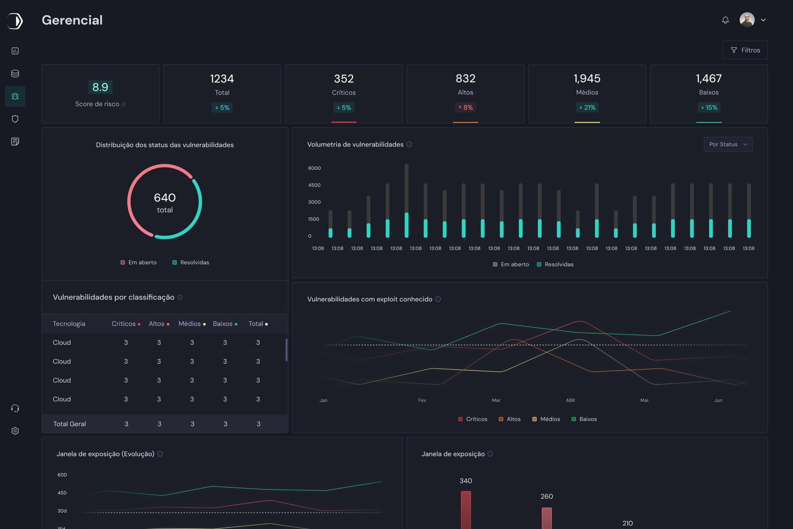The width and height of the screenshot is (793, 529).
Task: Open the headset support icon
Action: [15, 408]
